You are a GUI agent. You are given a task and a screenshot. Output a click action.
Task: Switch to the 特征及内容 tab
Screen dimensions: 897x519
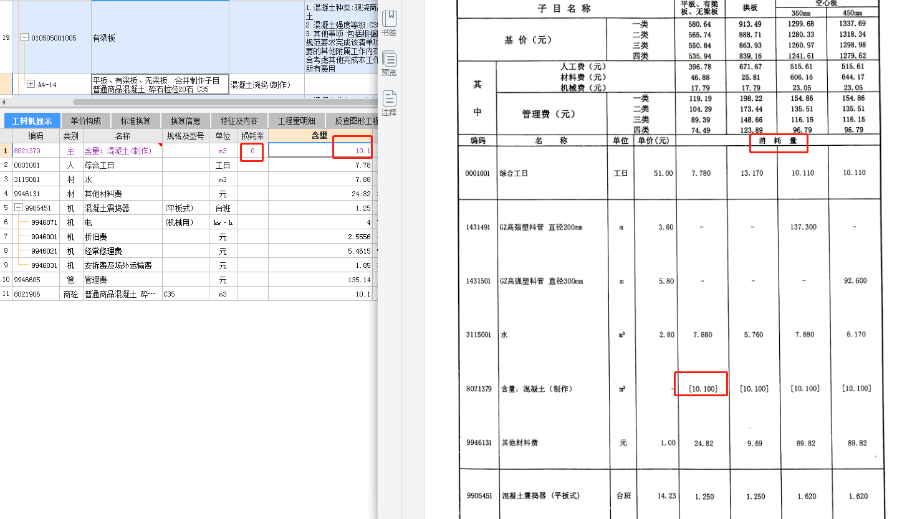[x=239, y=121]
